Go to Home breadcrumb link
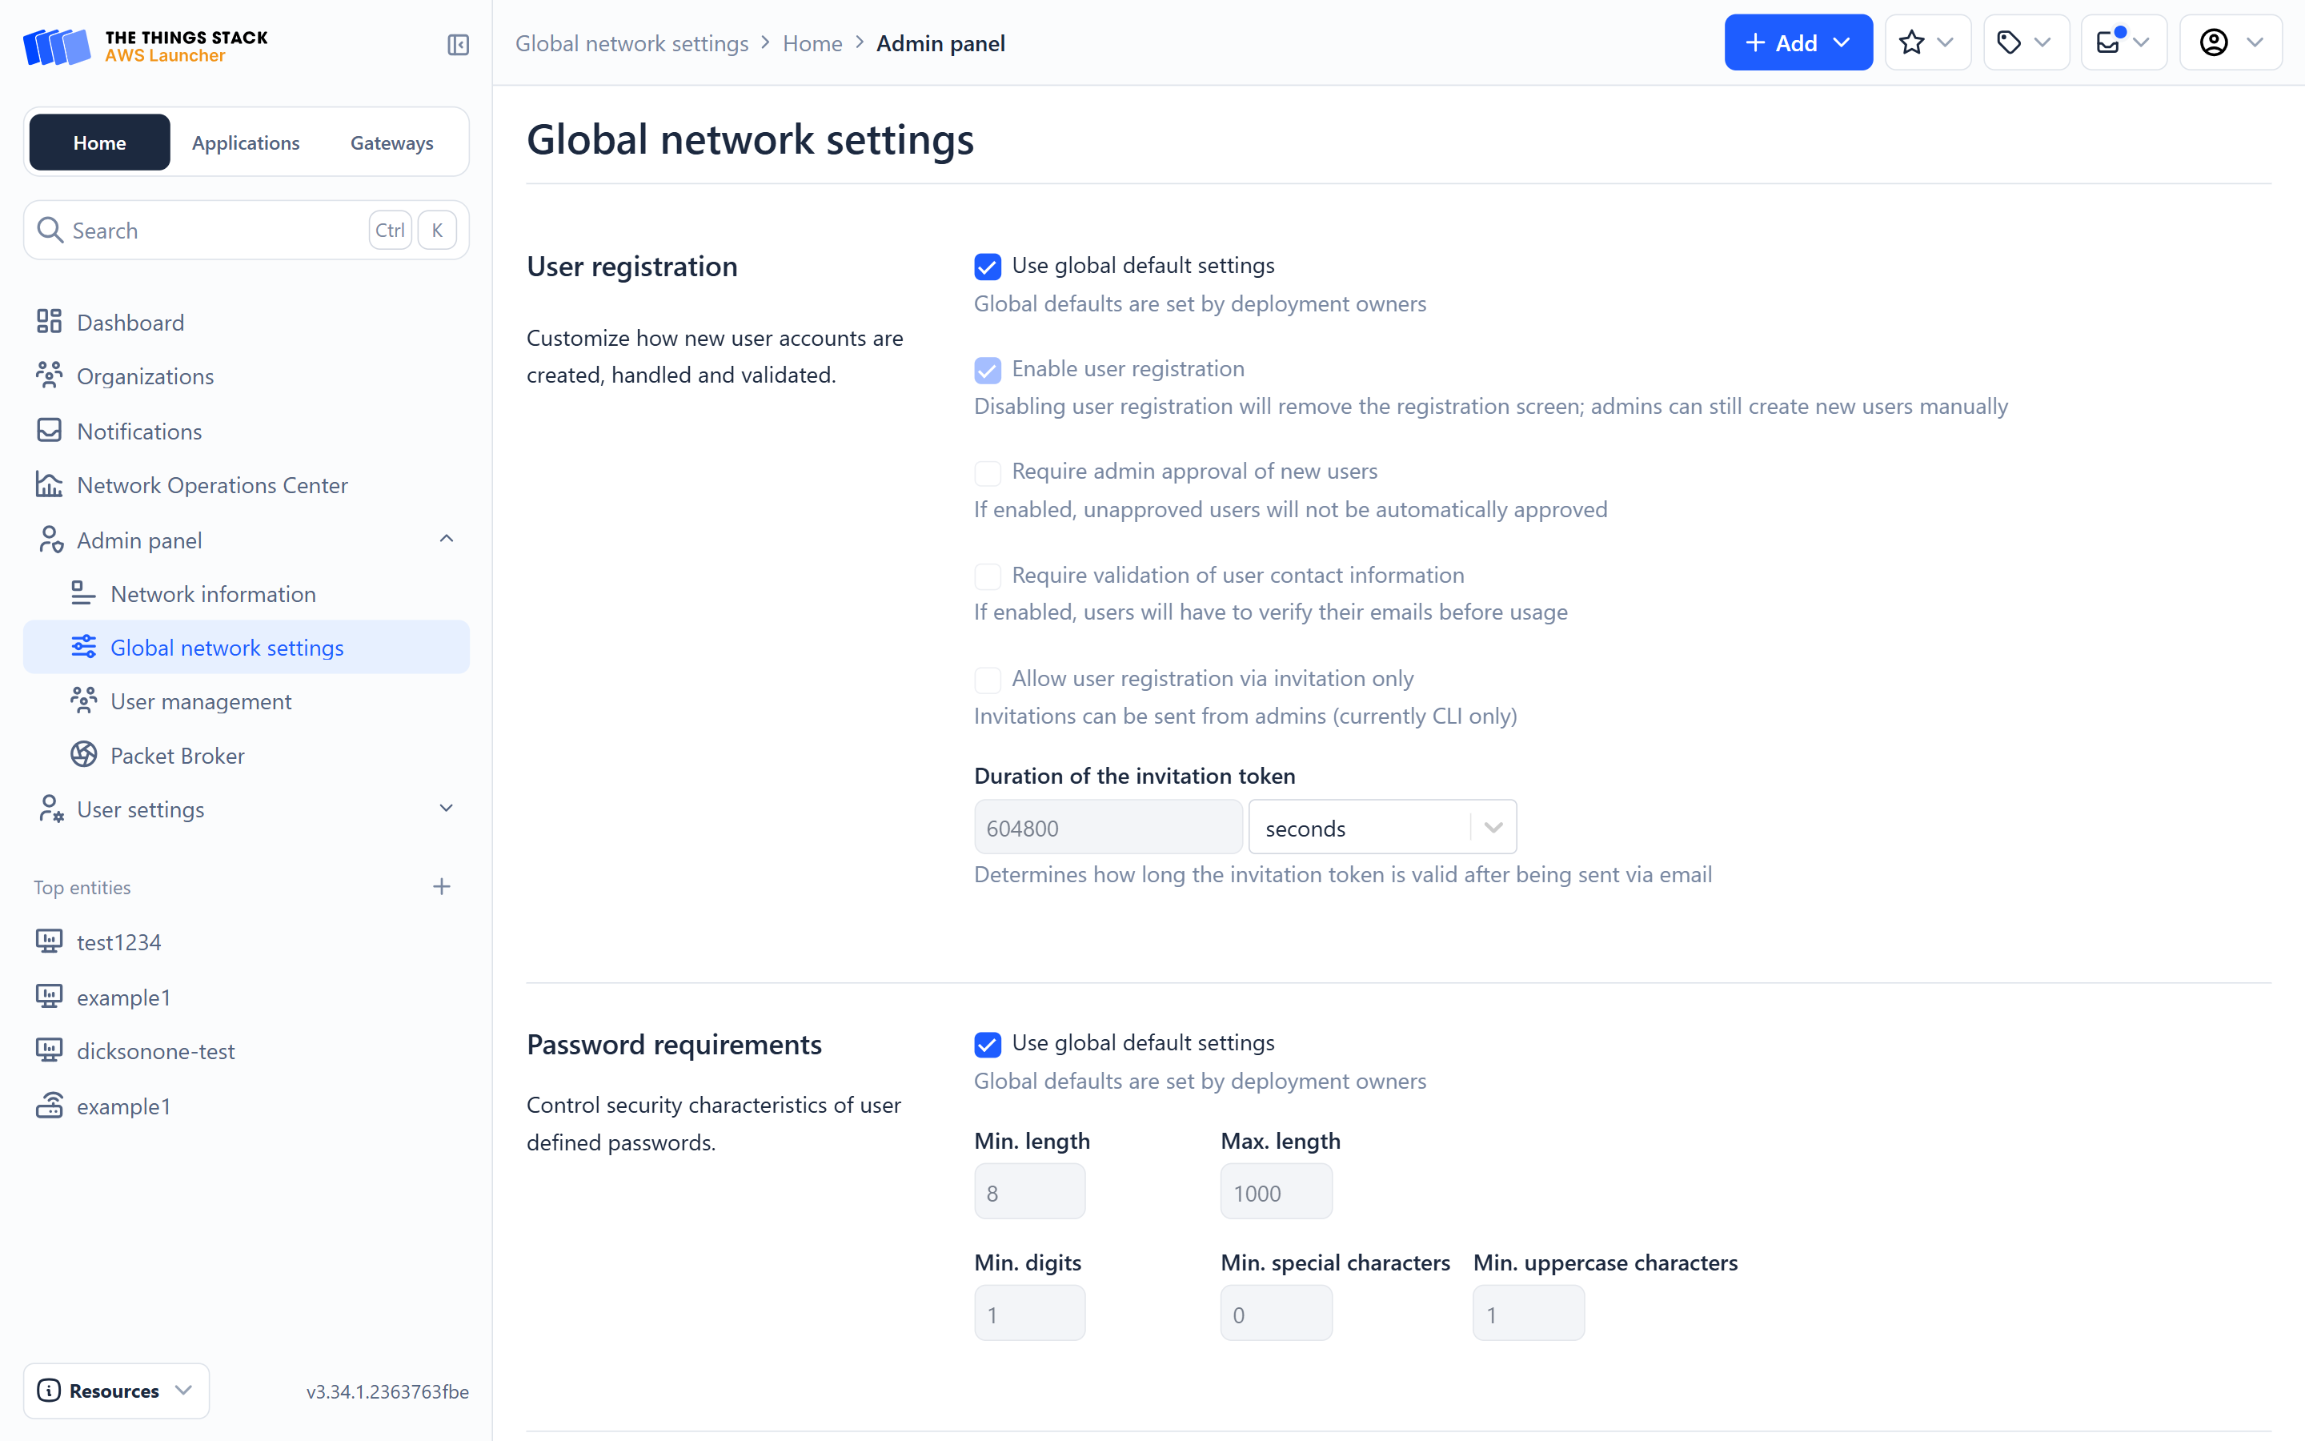 coord(812,43)
